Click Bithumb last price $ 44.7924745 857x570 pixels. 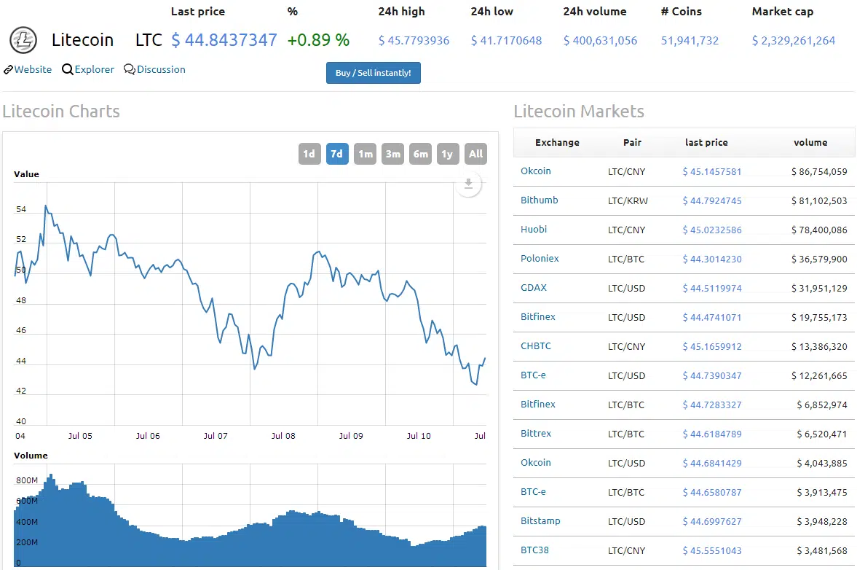click(711, 200)
